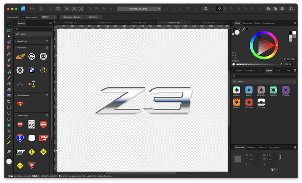The image size is (302, 183).
Task: Click the yield triangle sign asset
Action: pos(32,165)
